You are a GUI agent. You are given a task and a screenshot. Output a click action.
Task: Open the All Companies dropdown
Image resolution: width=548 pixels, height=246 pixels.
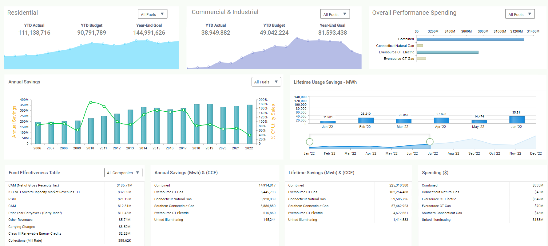(x=123, y=173)
